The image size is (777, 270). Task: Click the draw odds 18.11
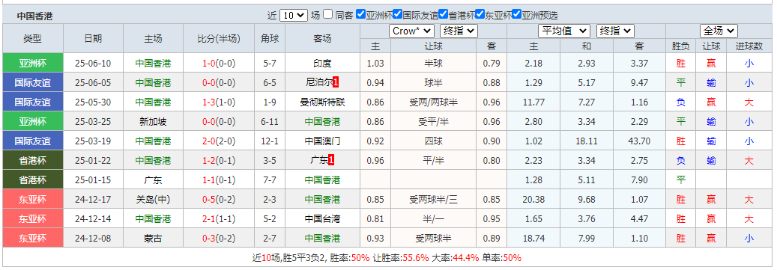tap(587, 141)
